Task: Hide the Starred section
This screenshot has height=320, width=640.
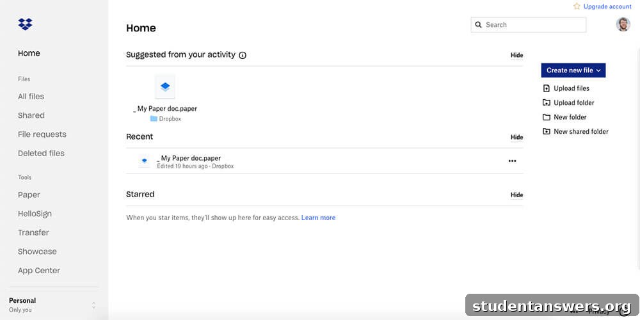Action: tap(516, 195)
